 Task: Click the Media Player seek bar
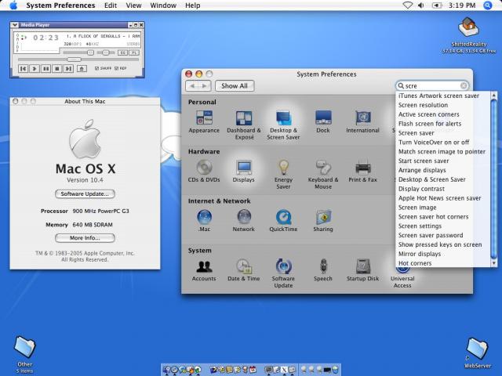click(x=78, y=60)
